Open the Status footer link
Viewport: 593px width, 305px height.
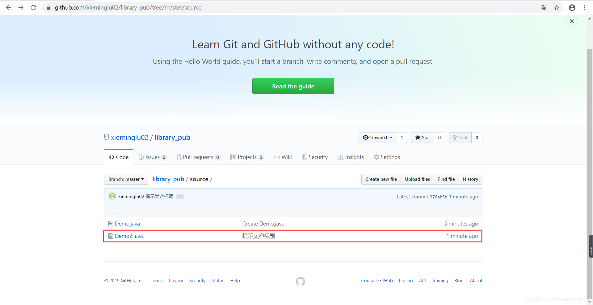218,281
